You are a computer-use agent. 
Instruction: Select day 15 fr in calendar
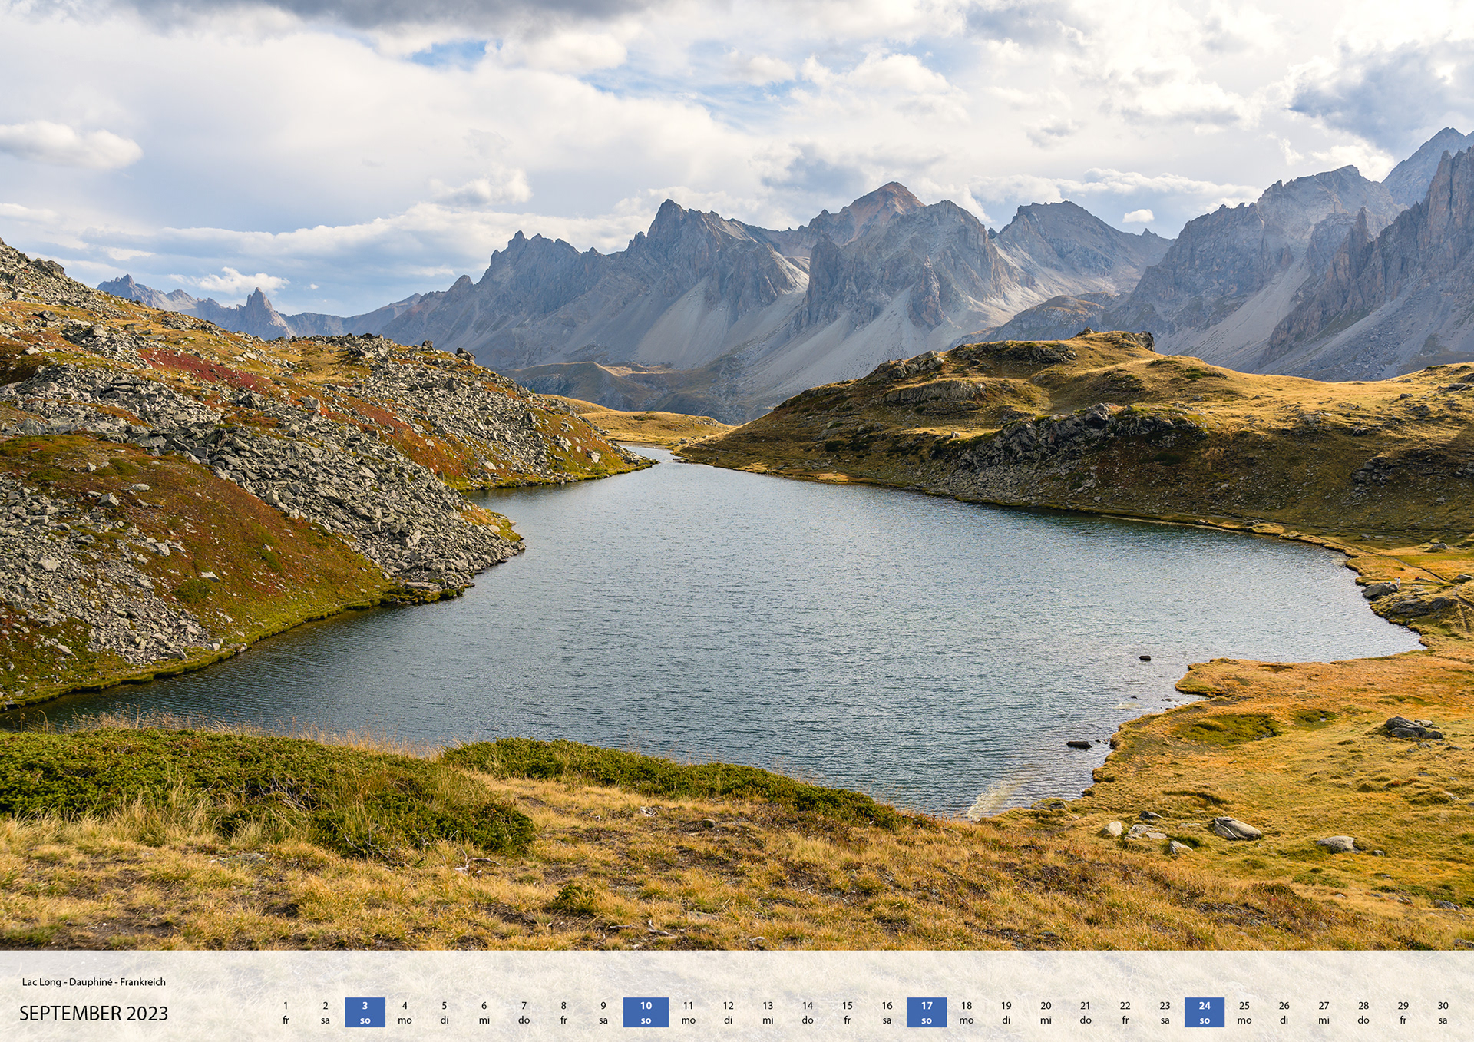point(848,1012)
